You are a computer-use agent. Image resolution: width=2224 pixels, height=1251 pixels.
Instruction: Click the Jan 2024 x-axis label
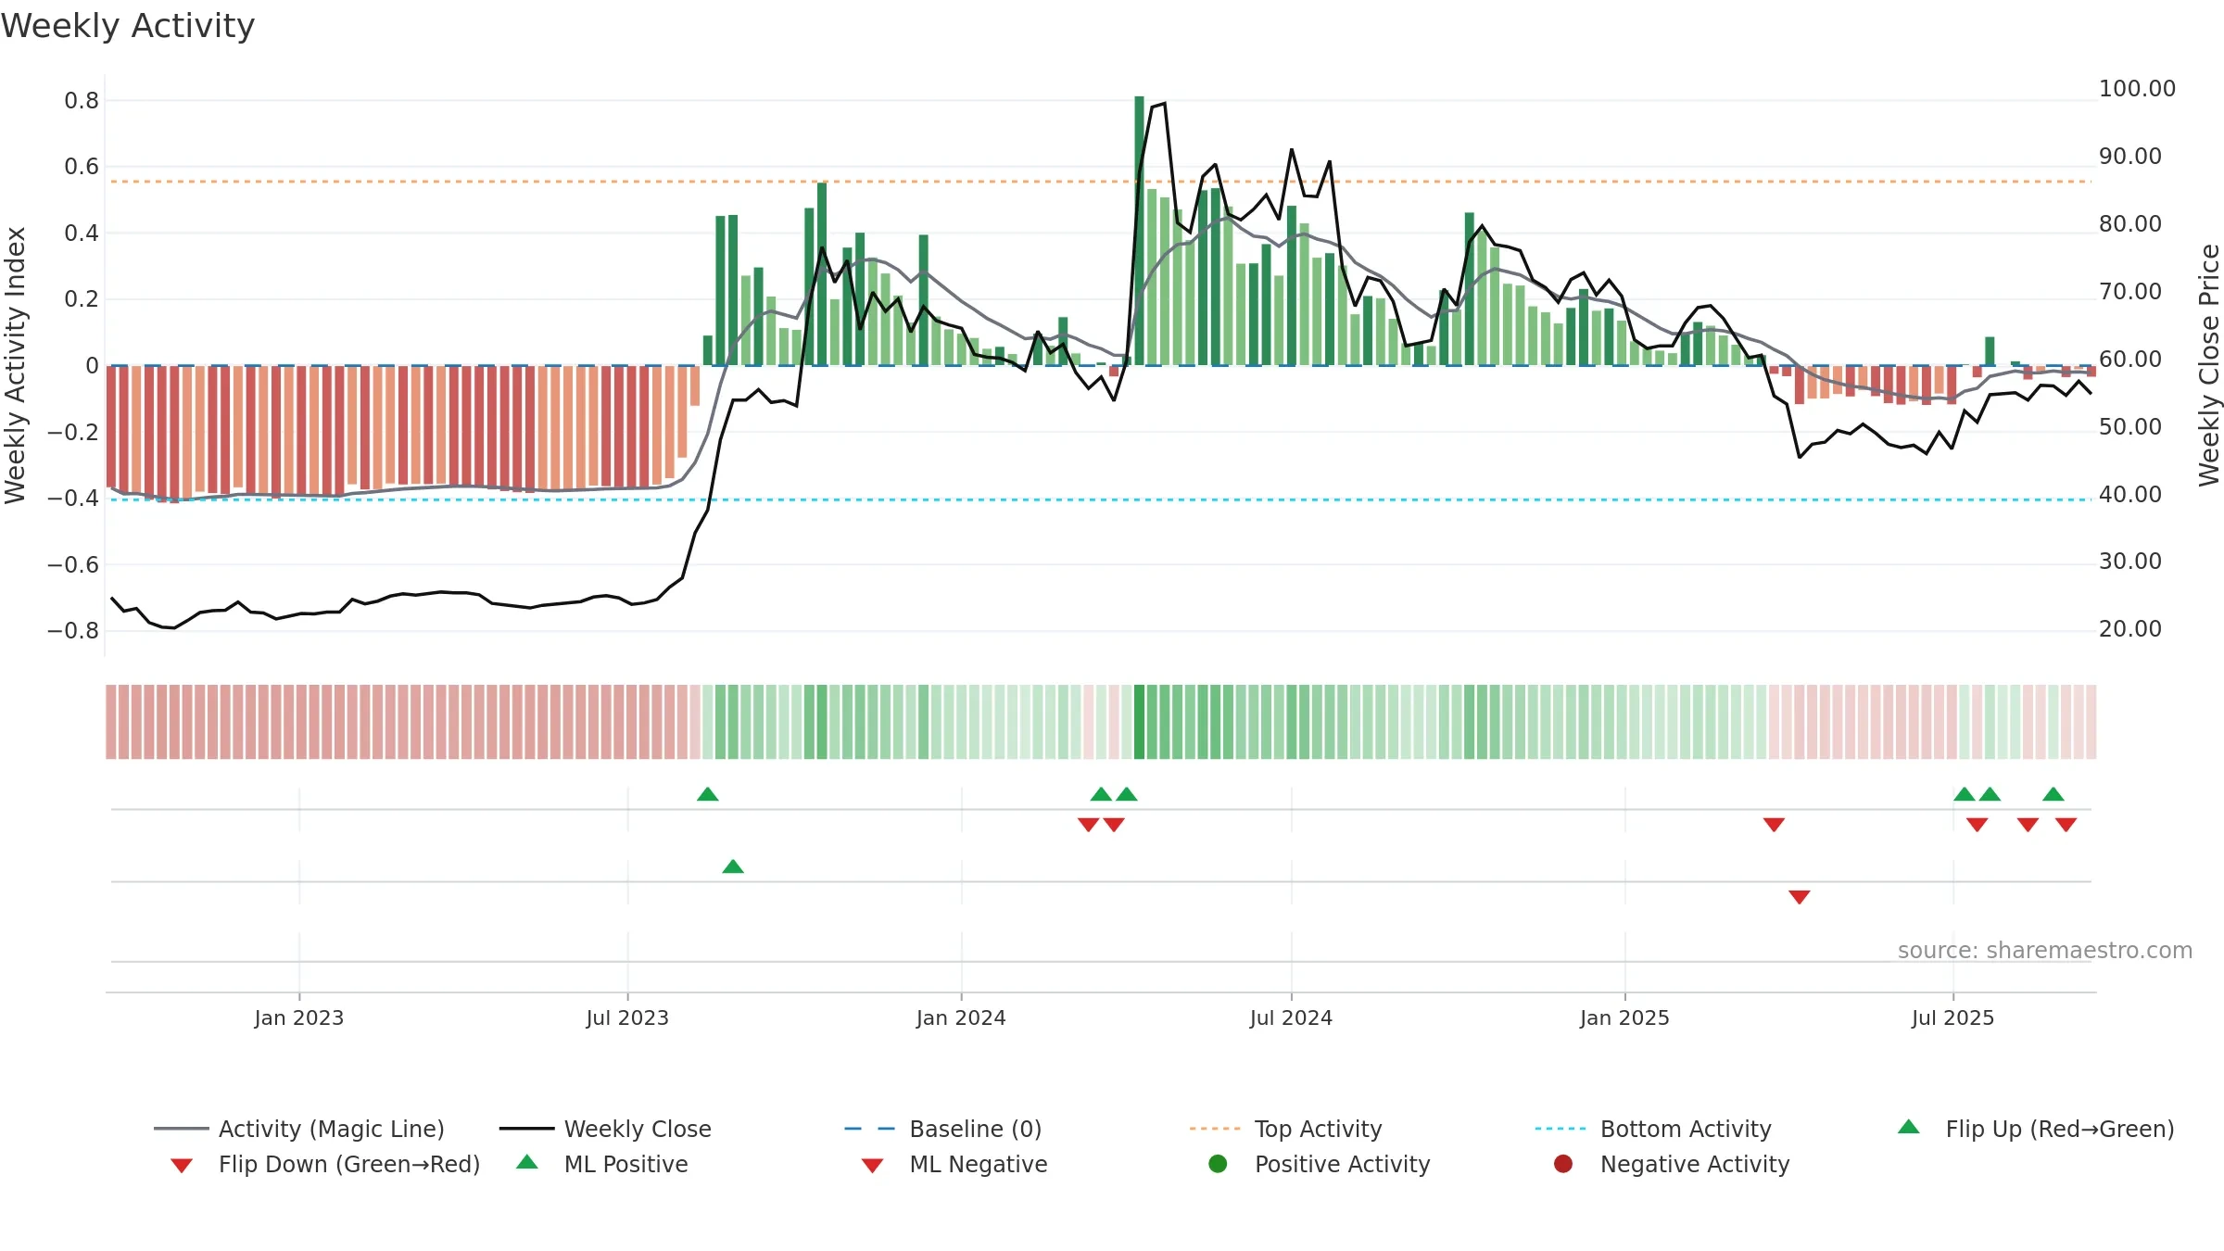[961, 1017]
